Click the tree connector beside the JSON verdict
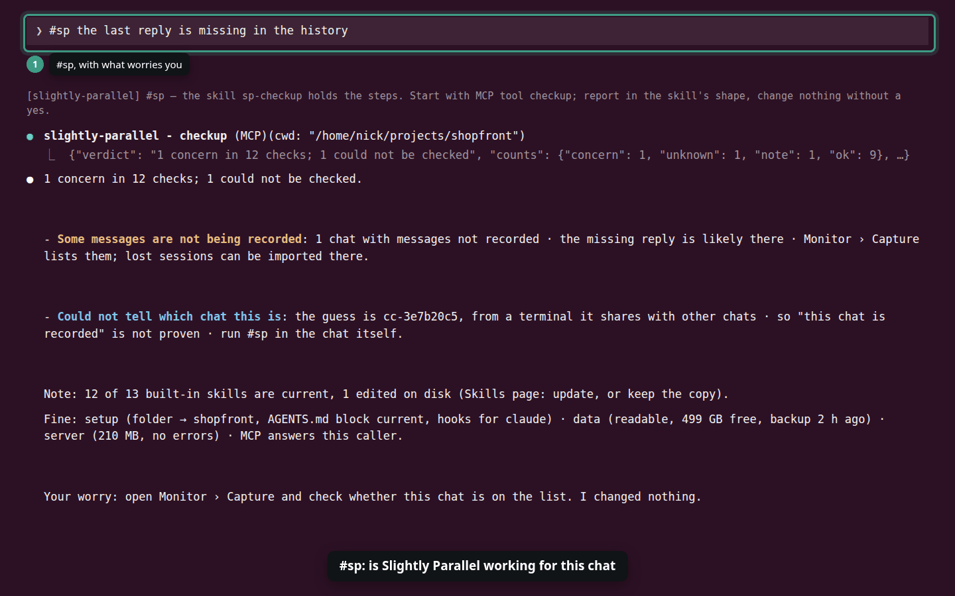Image resolution: width=955 pixels, height=596 pixels. coord(52,155)
